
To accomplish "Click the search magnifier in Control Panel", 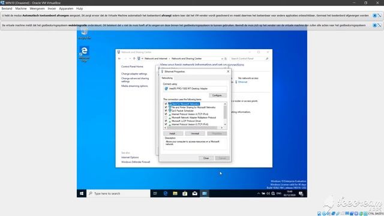I will (267, 59).
